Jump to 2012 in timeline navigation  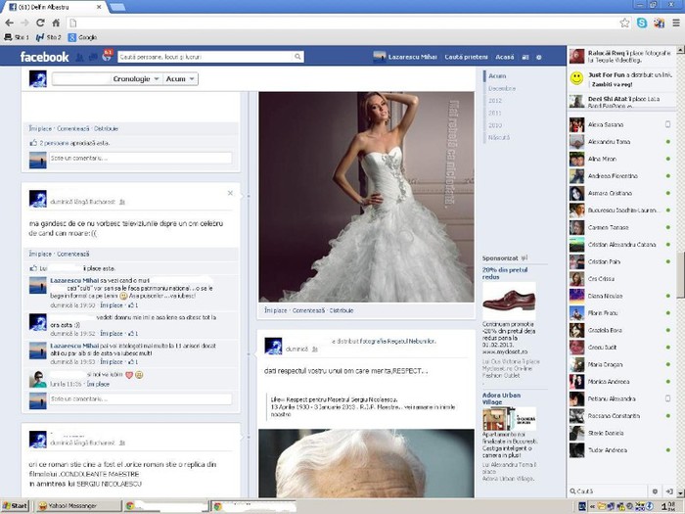pos(495,100)
